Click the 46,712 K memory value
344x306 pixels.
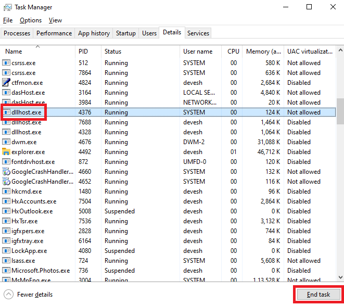[269, 152]
